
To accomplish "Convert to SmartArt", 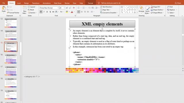I will coord(109,13).
